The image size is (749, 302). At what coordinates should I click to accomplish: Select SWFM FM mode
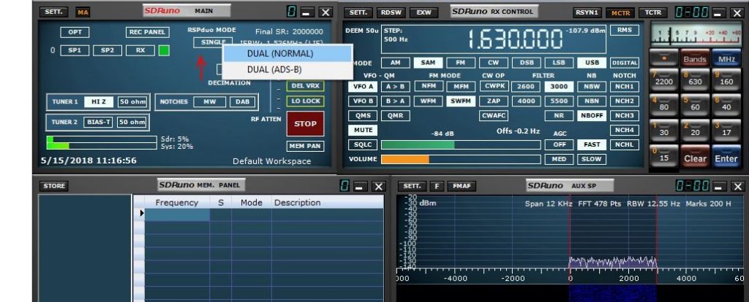[461, 101]
